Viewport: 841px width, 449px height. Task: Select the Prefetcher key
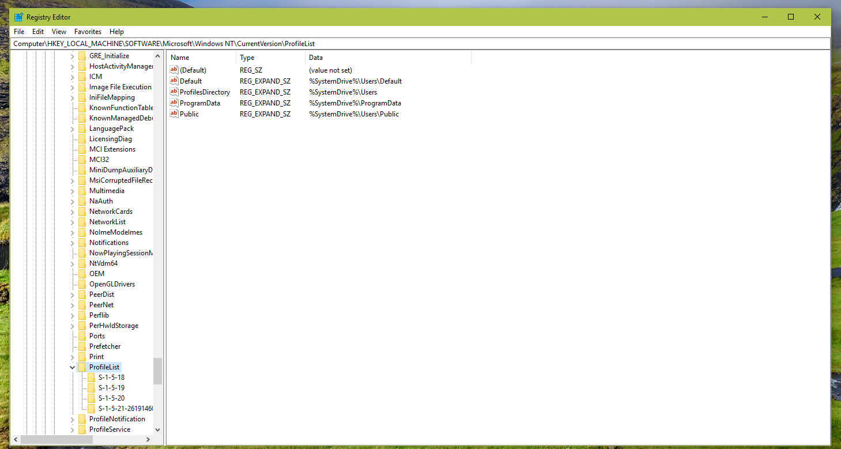click(x=105, y=346)
